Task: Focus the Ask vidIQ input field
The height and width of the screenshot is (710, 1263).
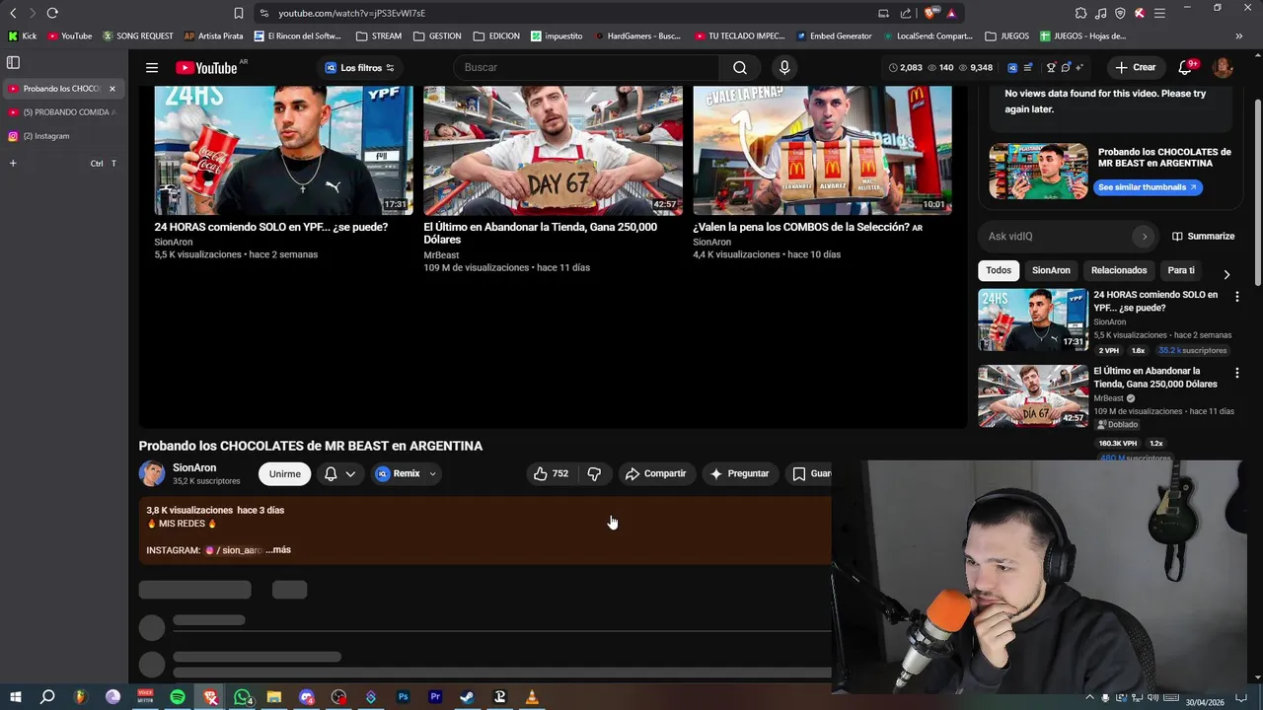Action: click(1056, 236)
